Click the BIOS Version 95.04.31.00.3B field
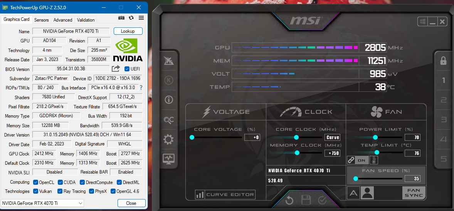Image resolution: width=454 pixels, height=211 pixels. tap(71, 69)
